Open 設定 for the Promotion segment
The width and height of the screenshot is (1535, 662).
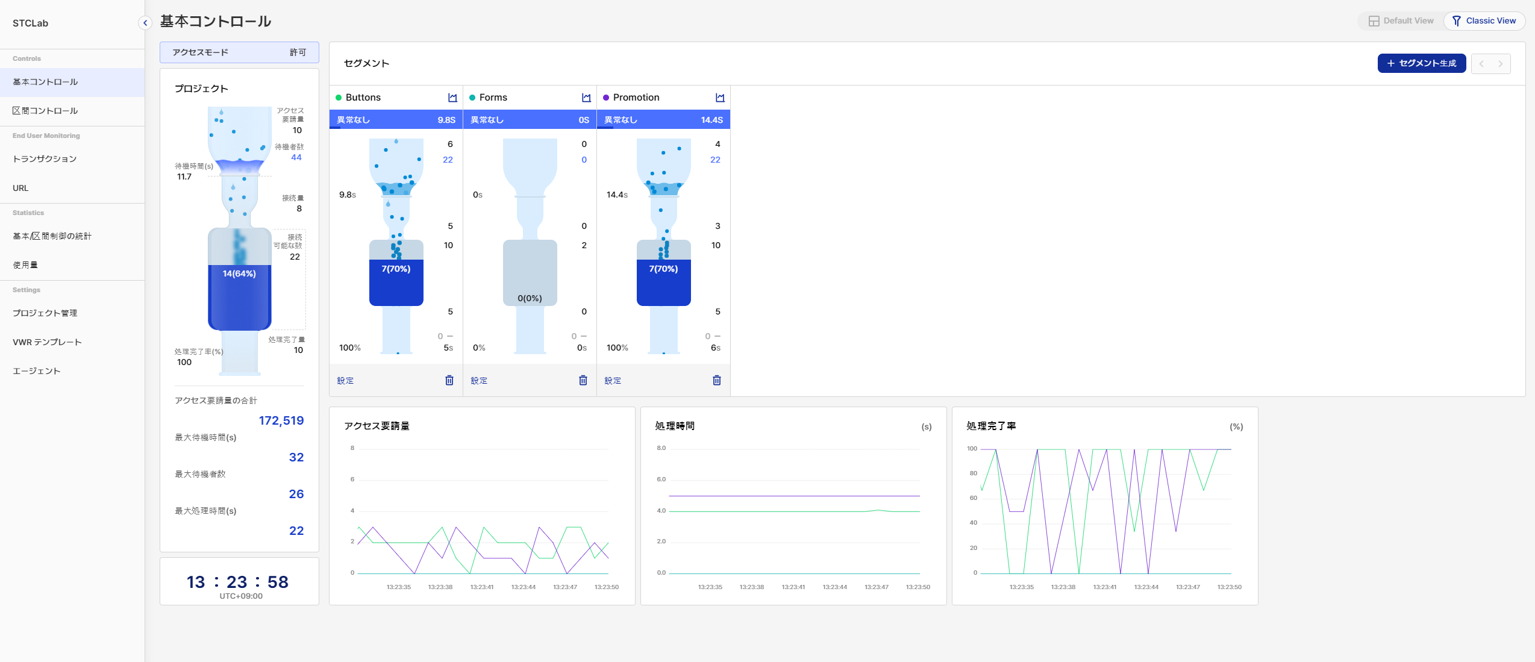(613, 381)
